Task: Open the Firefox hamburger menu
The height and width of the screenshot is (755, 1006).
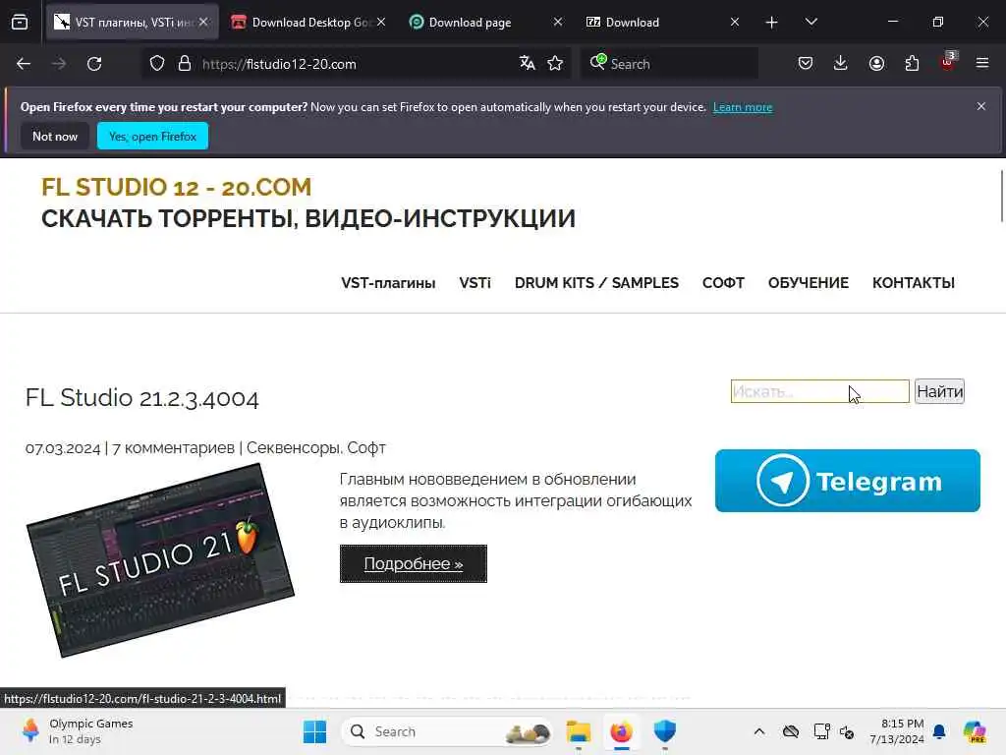Action: click(982, 64)
